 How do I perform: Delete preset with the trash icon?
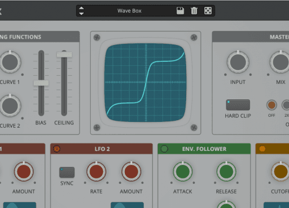(194, 10)
